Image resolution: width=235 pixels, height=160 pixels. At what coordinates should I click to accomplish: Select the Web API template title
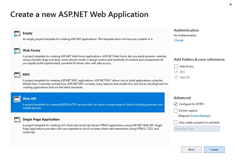pyautogui.click(x=29, y=98)
